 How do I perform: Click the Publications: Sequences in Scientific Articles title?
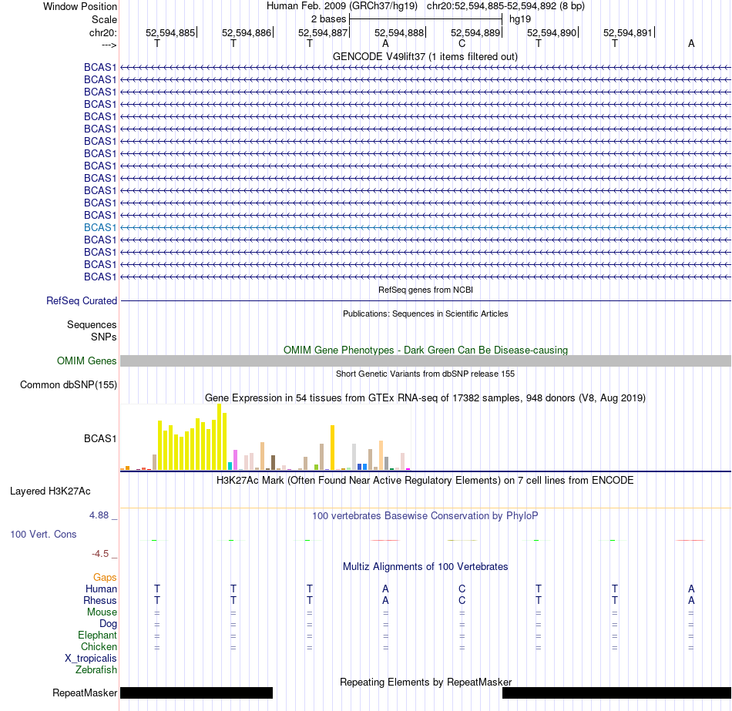coord(425,314)
